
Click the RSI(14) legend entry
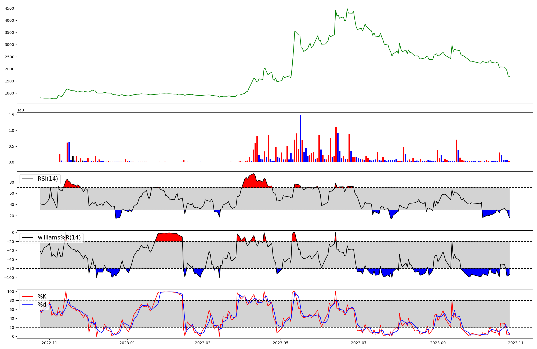[x=48, y=179]
